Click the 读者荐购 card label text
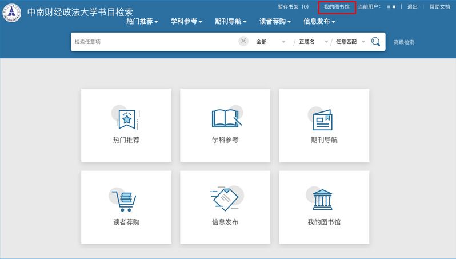The width and height of the screenshot is (456, 259). pos(126,222)
